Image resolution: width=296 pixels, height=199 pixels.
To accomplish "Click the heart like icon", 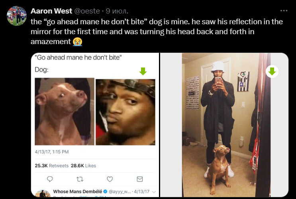I will [110, 179].
